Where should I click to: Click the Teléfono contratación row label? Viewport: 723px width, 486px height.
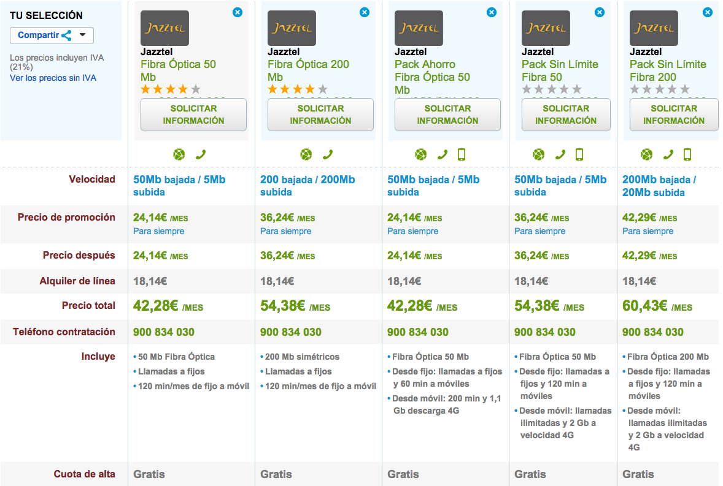coord(64,332)
